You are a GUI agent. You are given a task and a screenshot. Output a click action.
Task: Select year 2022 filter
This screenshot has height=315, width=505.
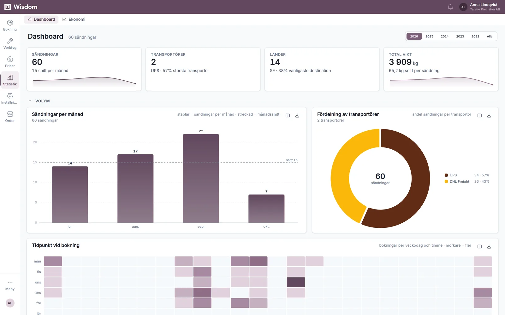click(475, 37)
